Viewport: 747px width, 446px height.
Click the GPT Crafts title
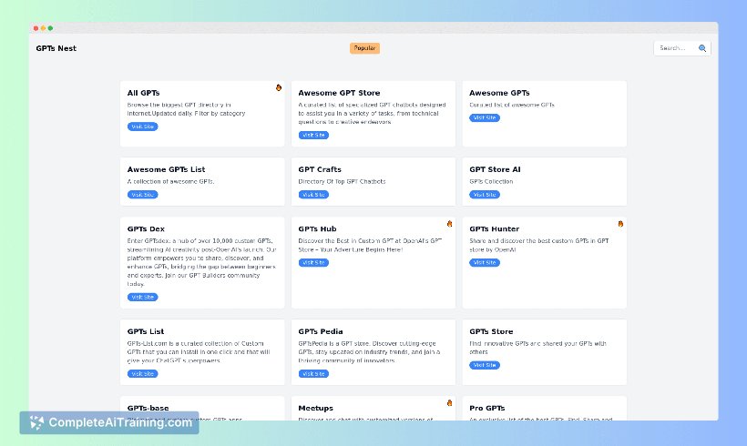[x=320, y=169]
